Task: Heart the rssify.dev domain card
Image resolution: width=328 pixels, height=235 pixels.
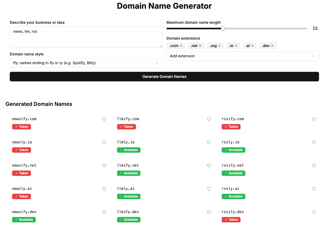Action: [314, 212]
